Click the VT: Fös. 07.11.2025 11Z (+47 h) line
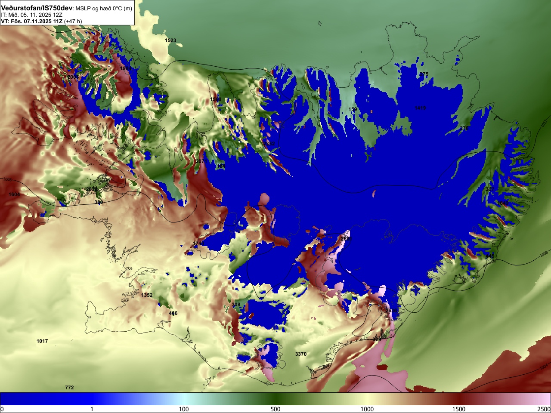The height and width of the screenshot is (413, 551). coord(41,21)
